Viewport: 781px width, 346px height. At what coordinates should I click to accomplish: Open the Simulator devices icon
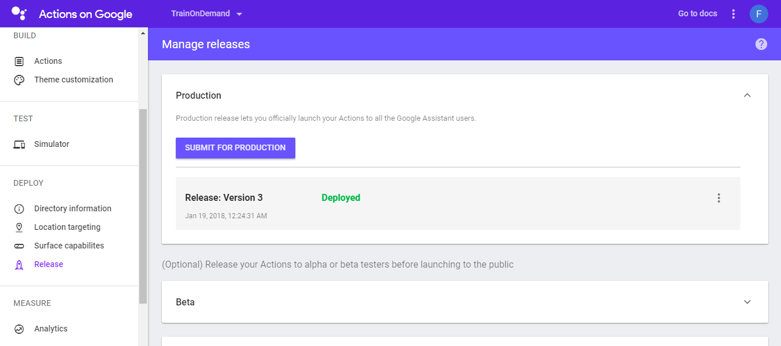click(19, 145)
